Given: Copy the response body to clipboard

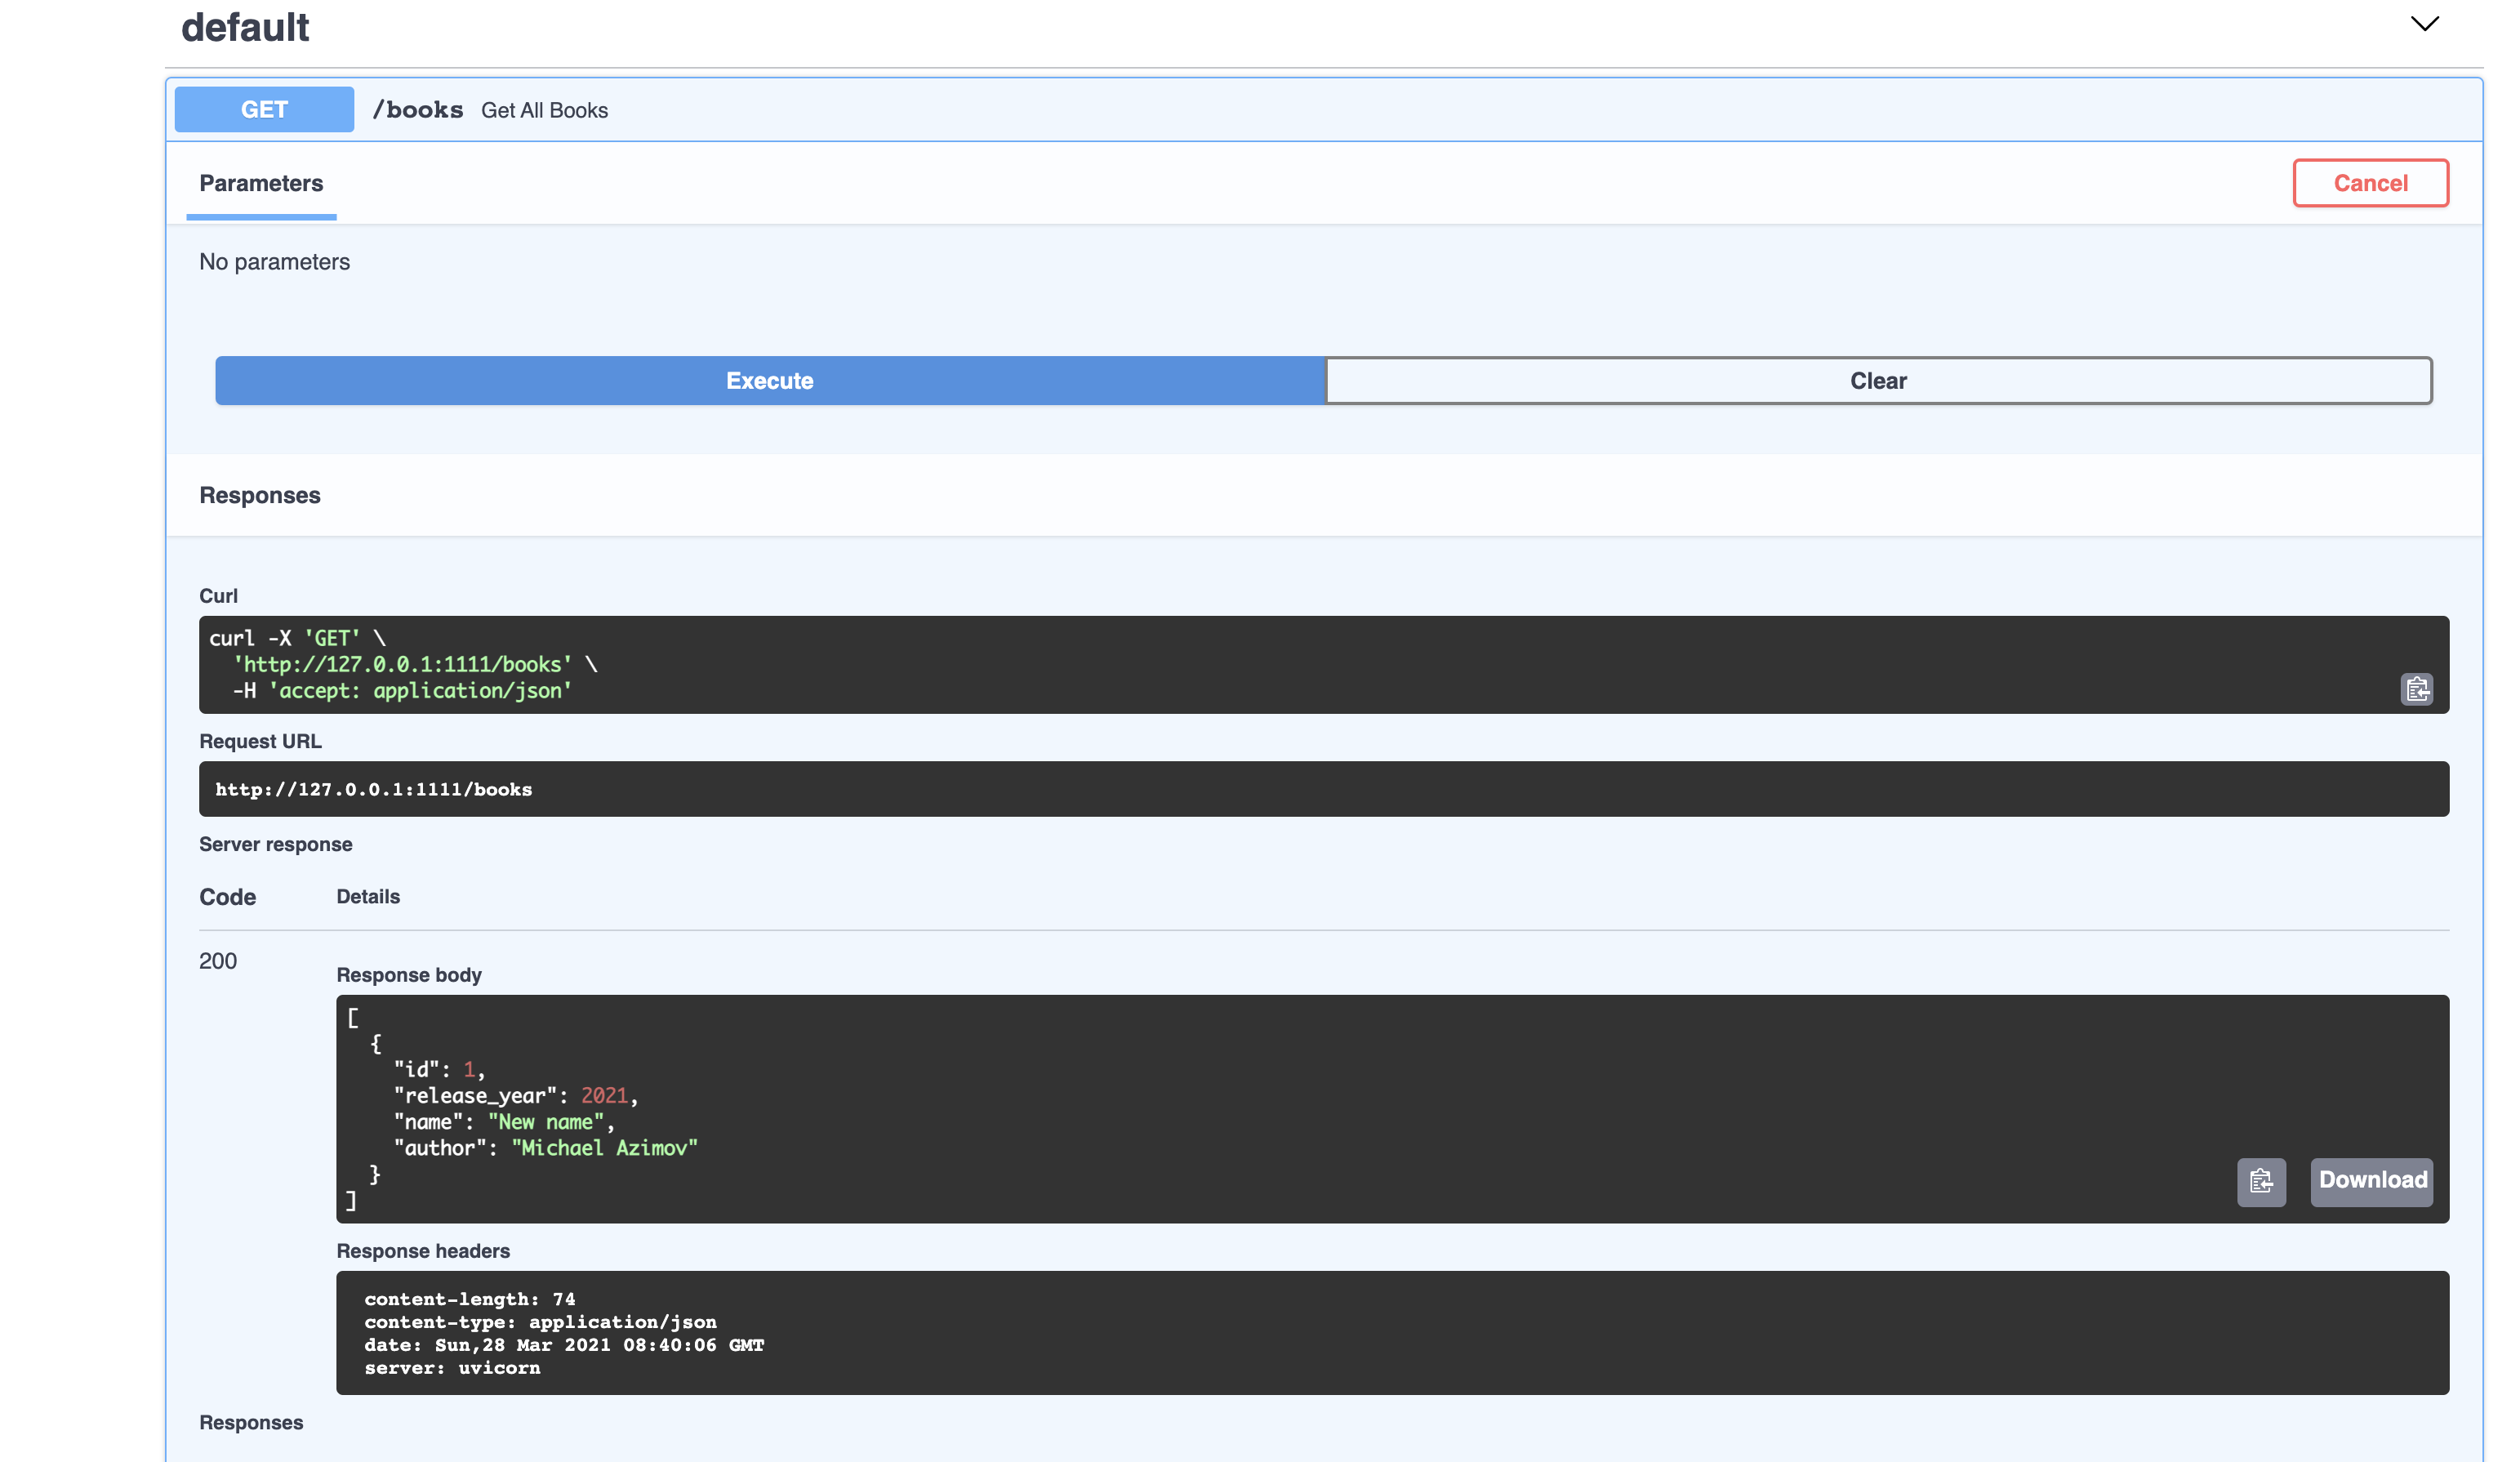Looking at the screenshot, I should click(2260, 1182).
